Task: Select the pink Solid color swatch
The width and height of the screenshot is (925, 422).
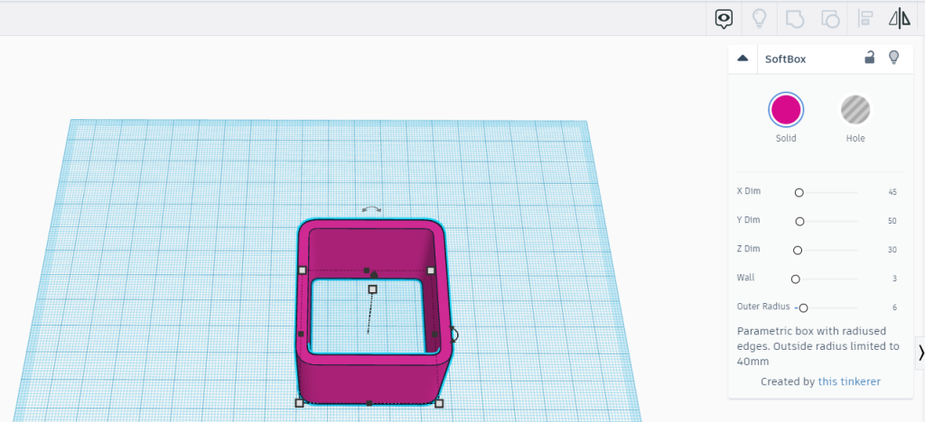Action: pos(786,109)
